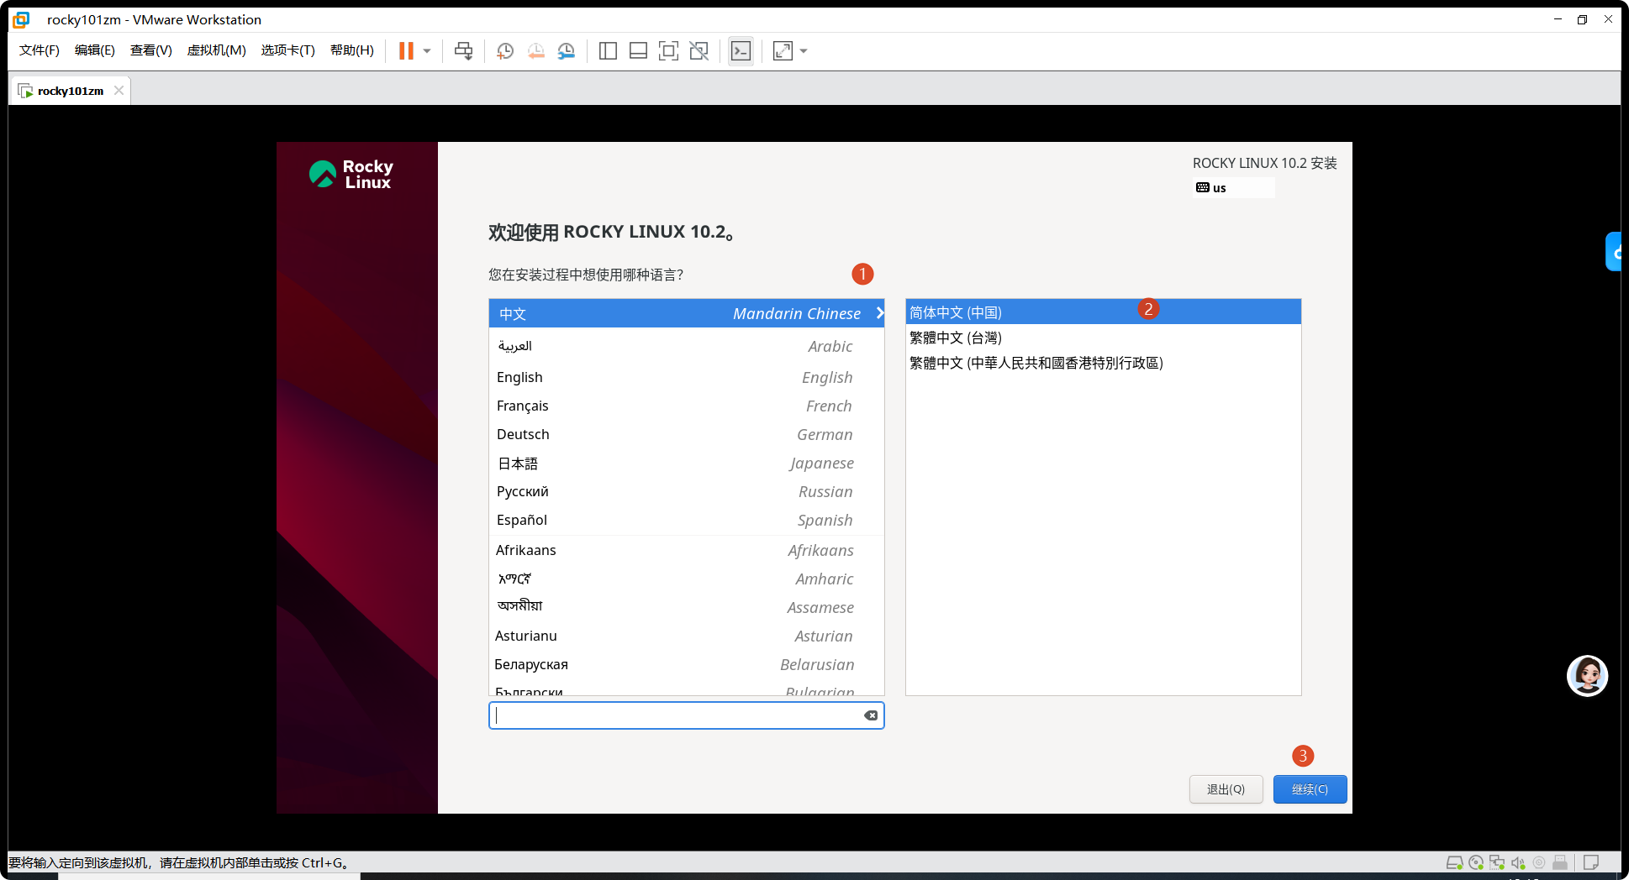
Task: Open the message log note icon
Action: [x=1591, y=862]
